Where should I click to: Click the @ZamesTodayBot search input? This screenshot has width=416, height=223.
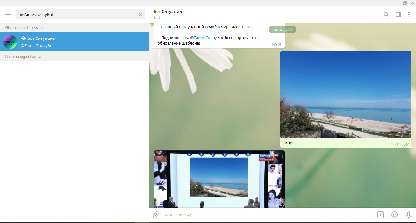76,14
